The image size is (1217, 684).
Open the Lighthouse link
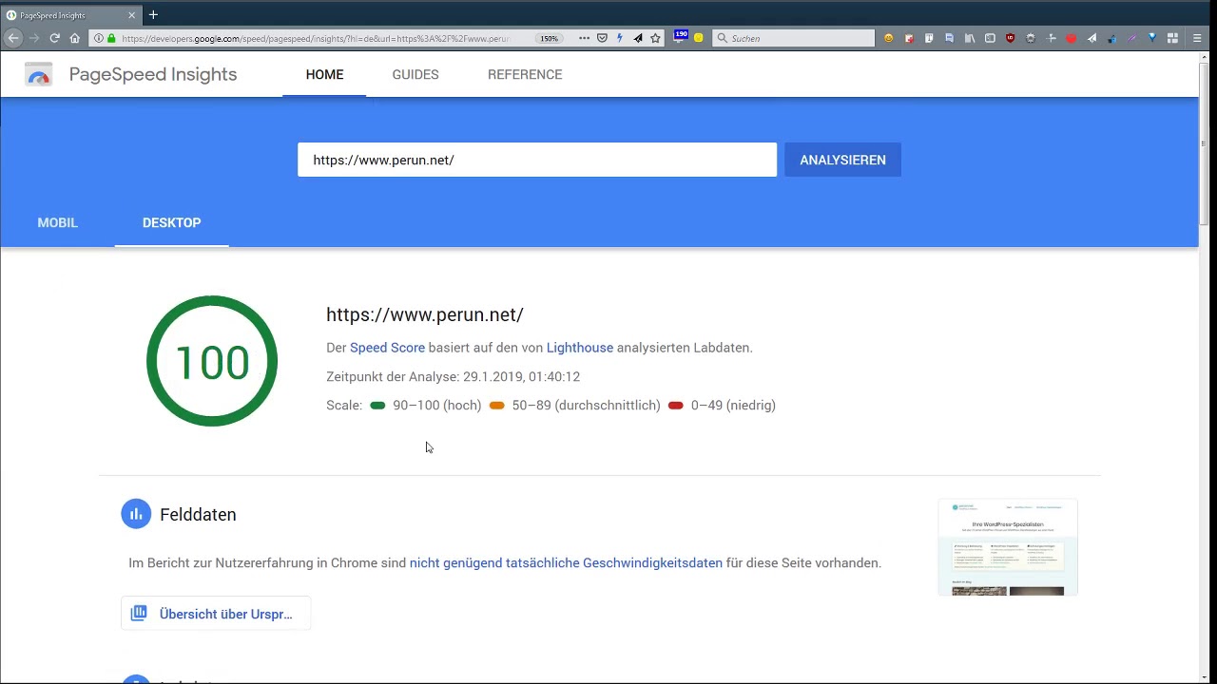[580, 348]
